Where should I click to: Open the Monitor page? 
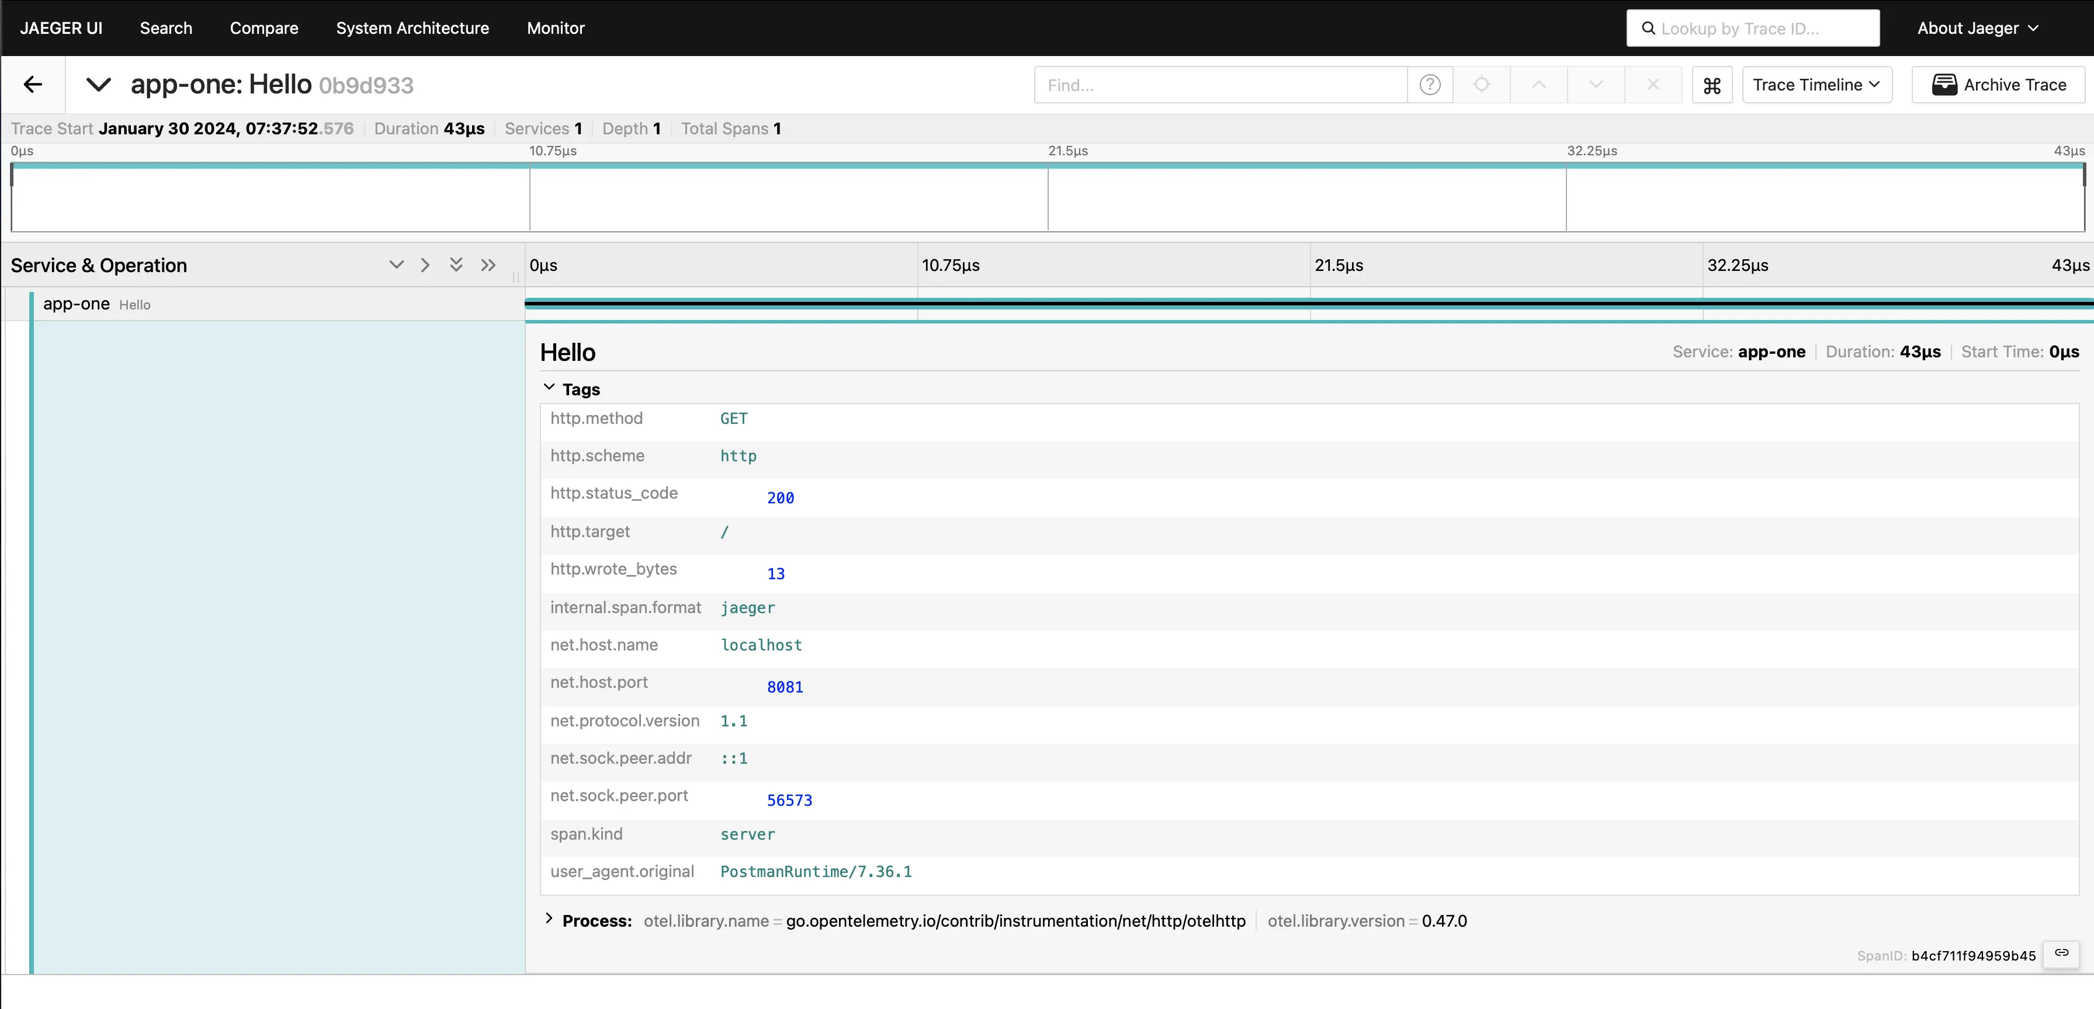pyautogui.click(x=555, y=29)
